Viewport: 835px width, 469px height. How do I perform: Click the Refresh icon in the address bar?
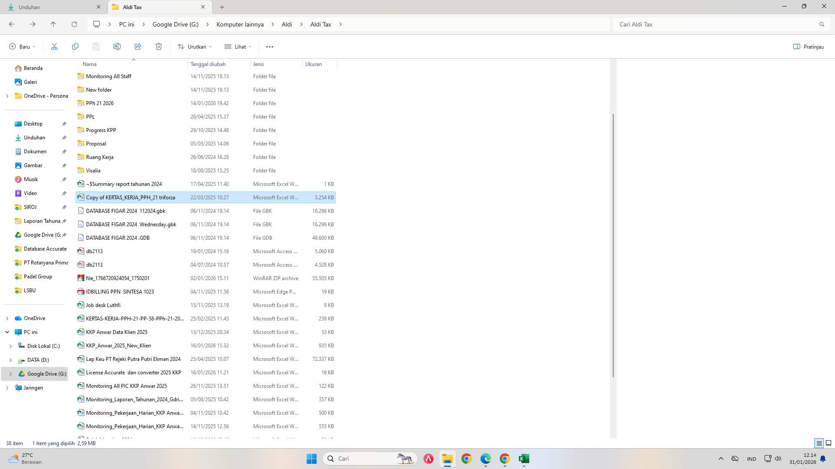coord(74,24)
